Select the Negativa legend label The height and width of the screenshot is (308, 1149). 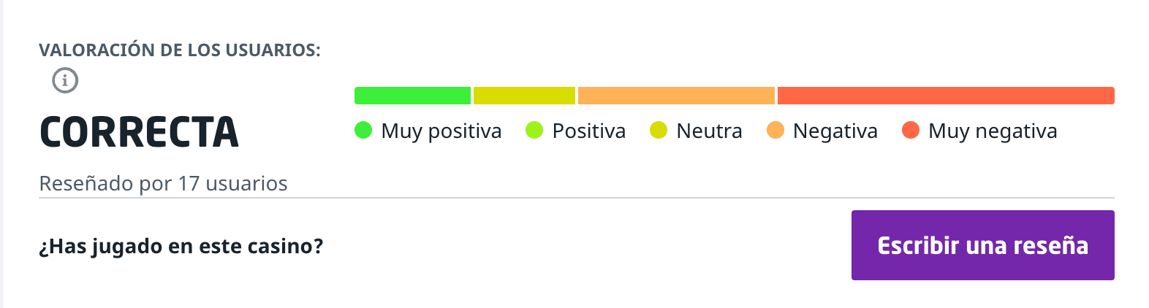click(x=835, y=131)
